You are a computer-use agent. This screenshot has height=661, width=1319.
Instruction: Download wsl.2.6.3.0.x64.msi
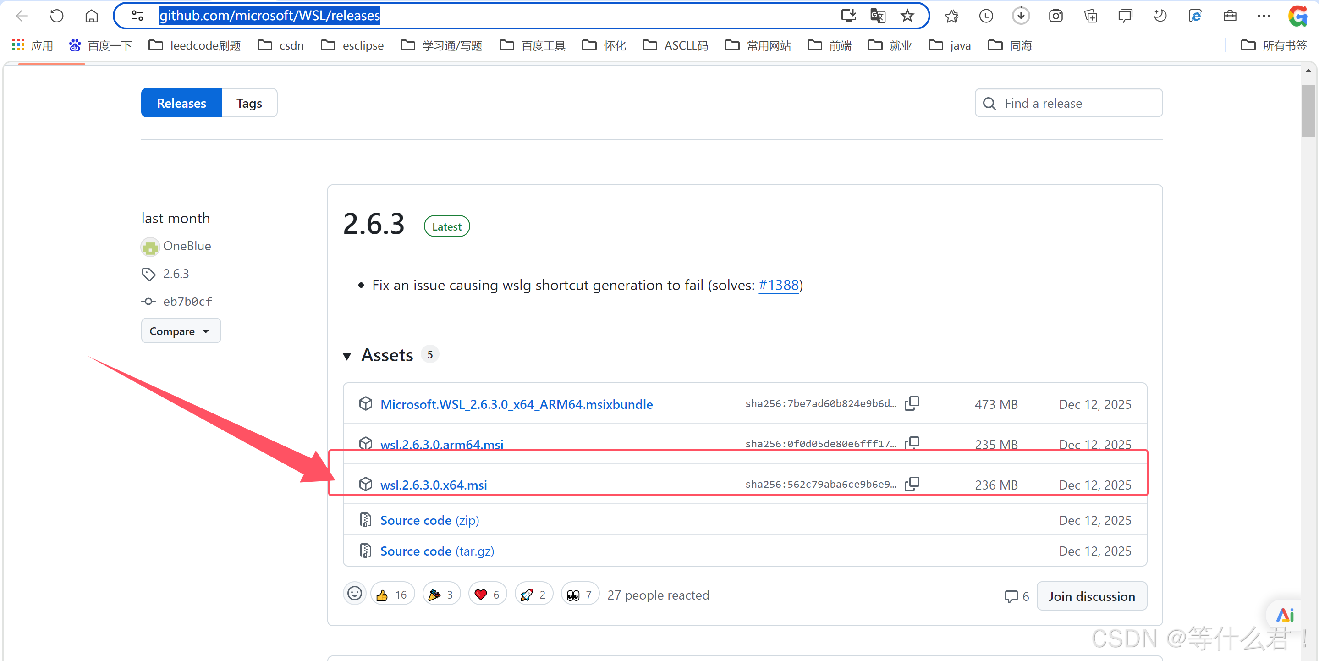pos(433,485)
